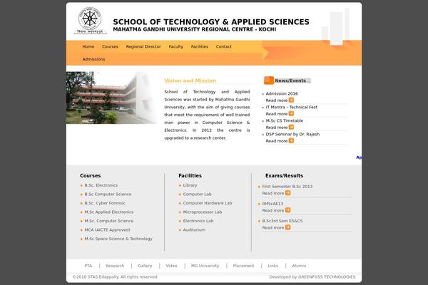Open IT Mantra - Technical Fest news
Image resolution: width=428 pixels, height=285 pixels.
click(x=292, y=107)
